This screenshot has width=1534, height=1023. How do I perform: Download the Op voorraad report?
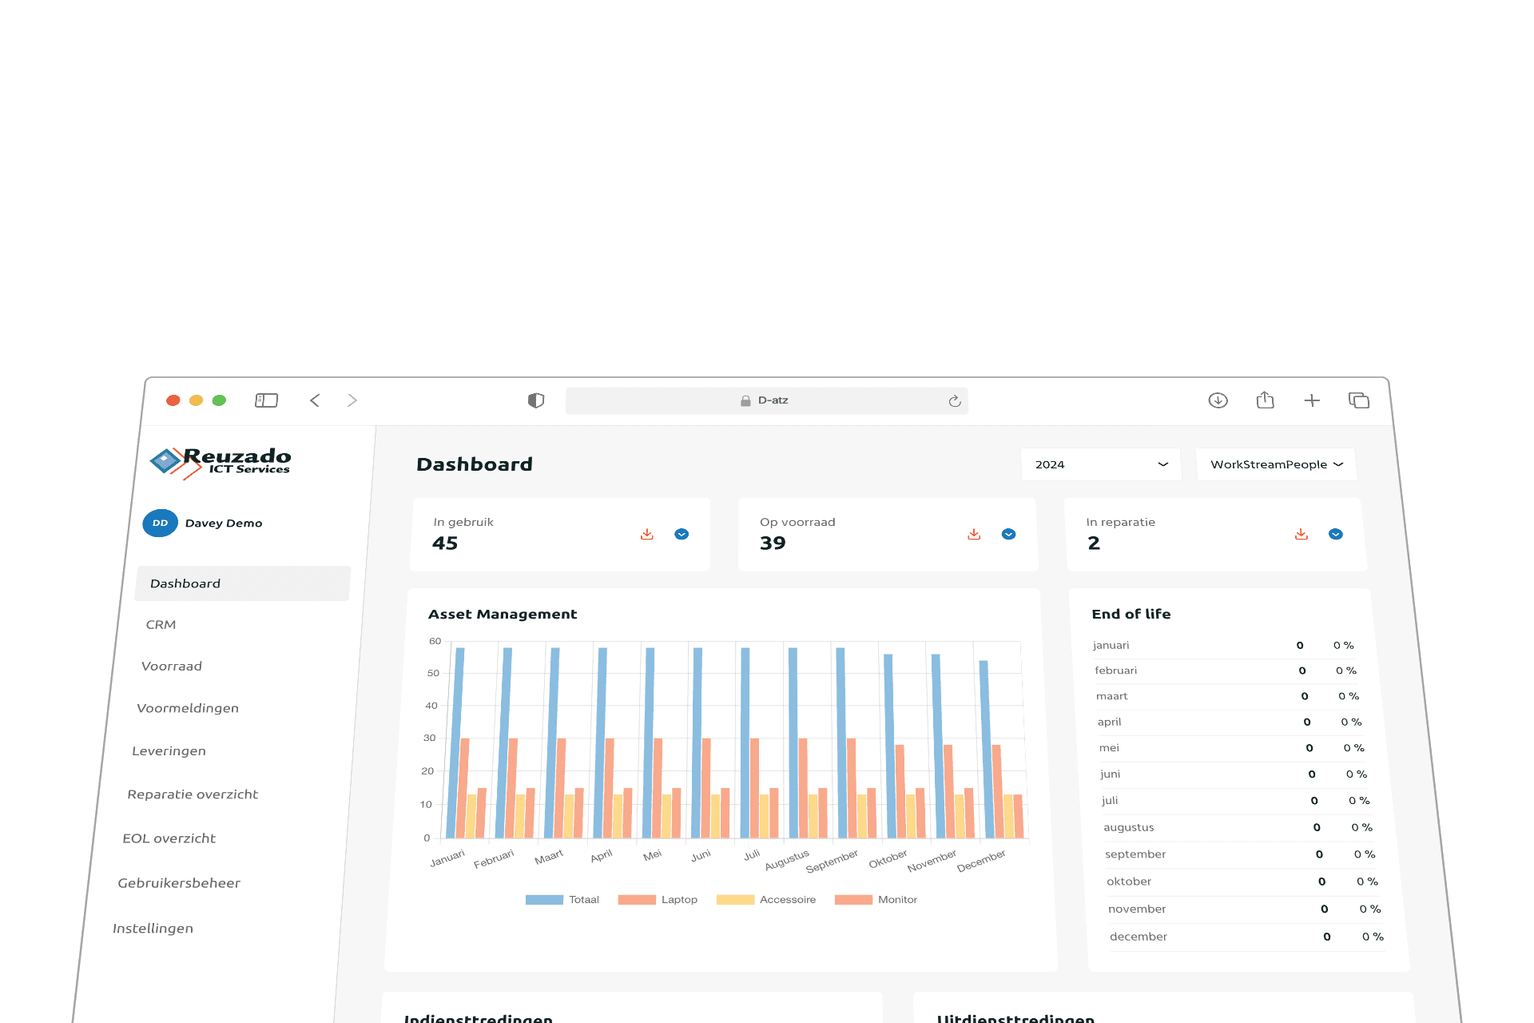pos(974,534)
